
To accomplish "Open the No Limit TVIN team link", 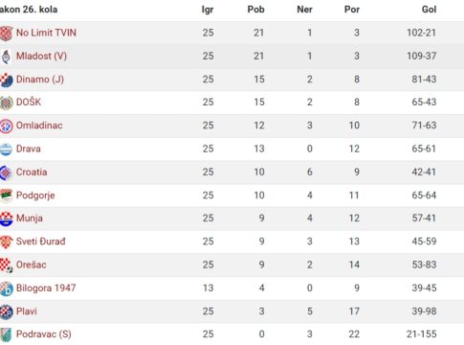I will 46,33.
